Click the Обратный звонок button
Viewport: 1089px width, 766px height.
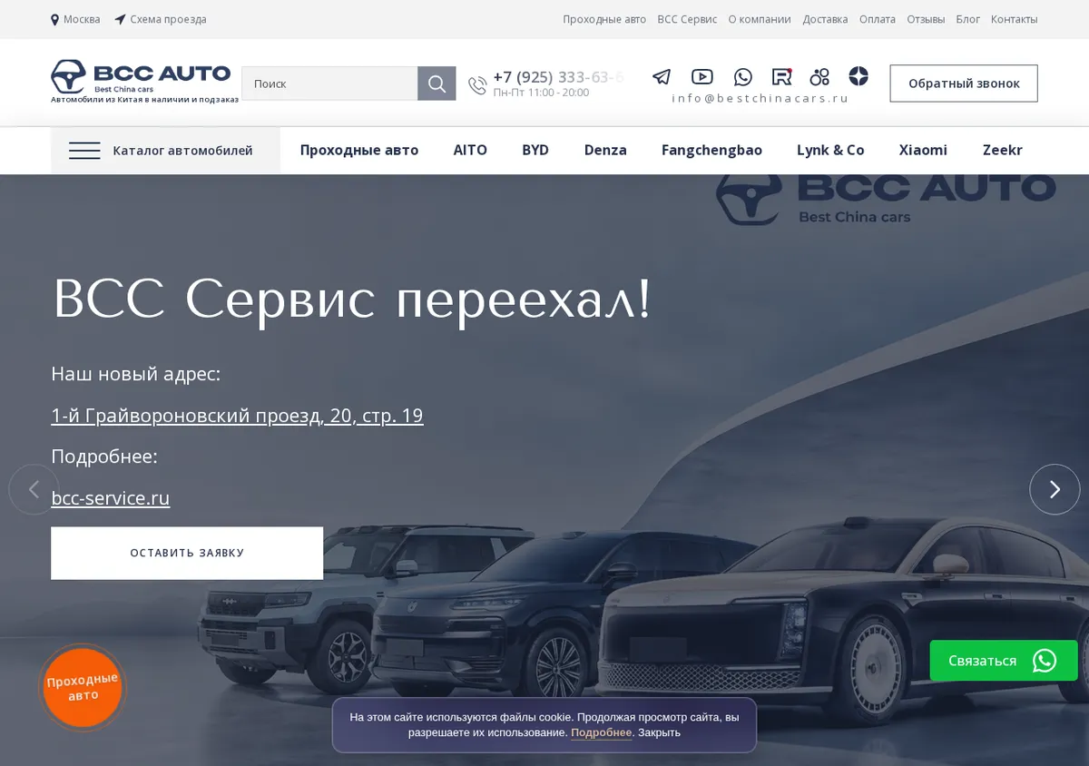coord(964,83)
